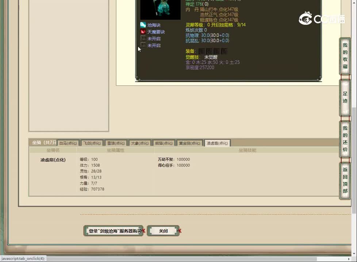357x262 pixels.
Task: Click the 坐骑属性 column header
Action: (x=115, y=150)
